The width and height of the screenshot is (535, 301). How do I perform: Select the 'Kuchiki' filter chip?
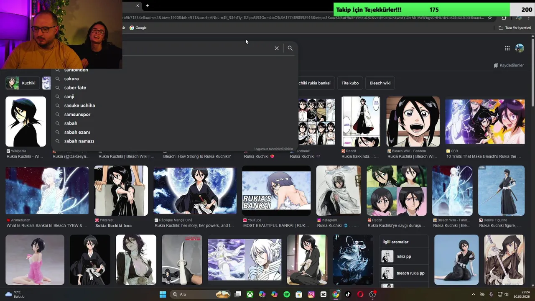coord(23,83)
